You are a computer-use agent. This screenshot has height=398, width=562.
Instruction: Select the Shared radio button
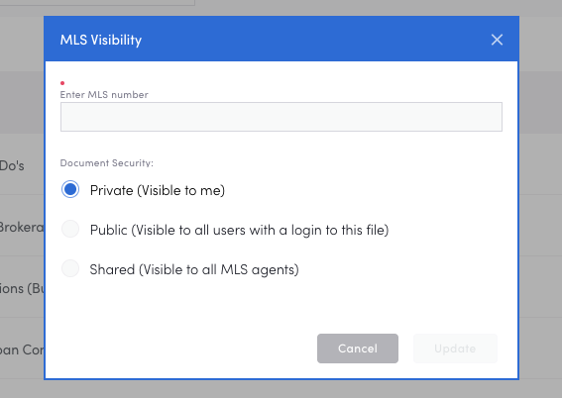pyautogui.click(x=70, y=268)
